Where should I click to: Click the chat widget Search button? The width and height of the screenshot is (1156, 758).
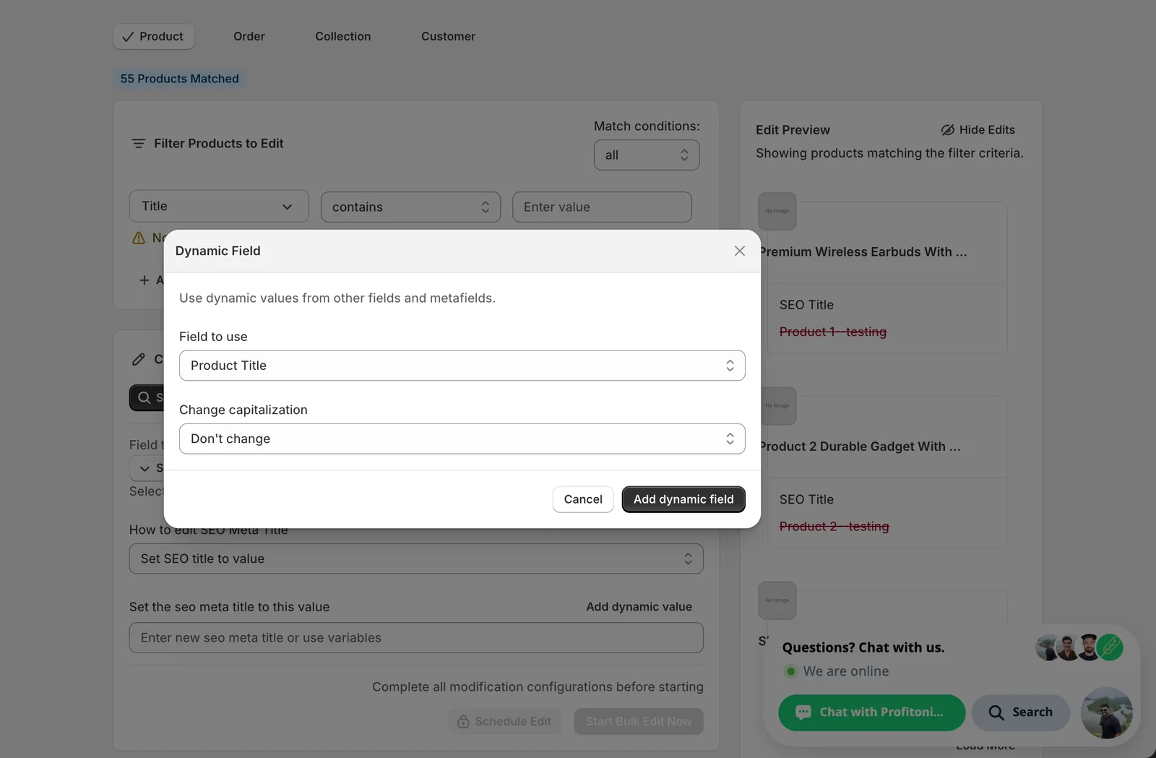[1020, 712]
